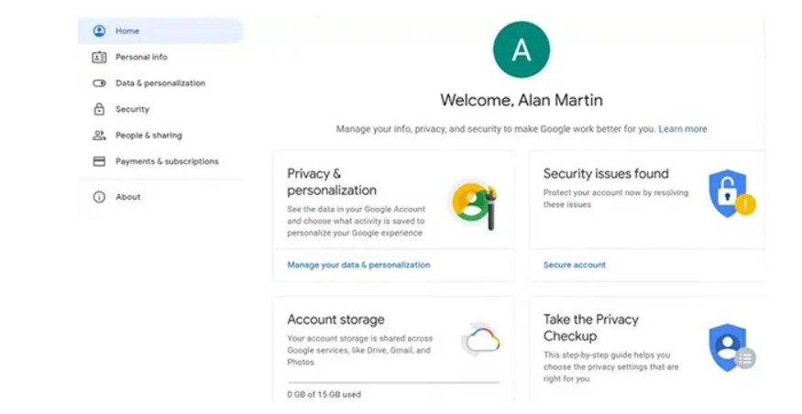
Task: Click the Security padlock icon in sidebar
Action: coord(99,109)
